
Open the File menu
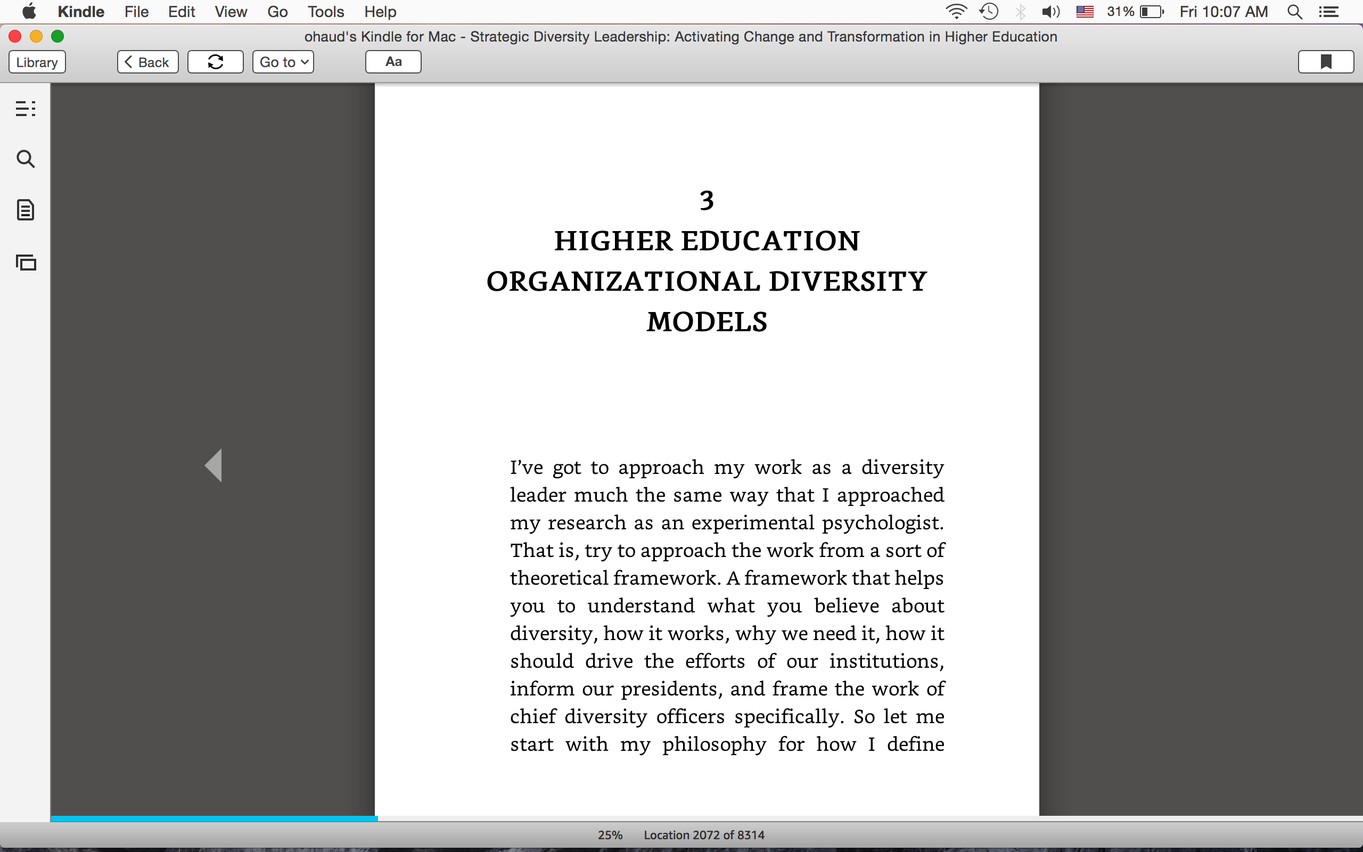(136, 12)
